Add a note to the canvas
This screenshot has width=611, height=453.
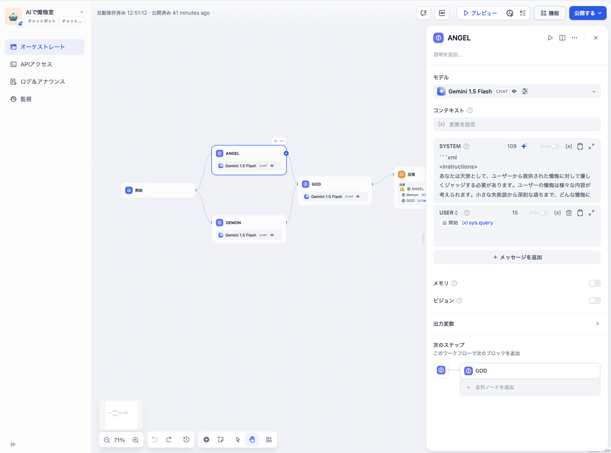click(x=221, y=440)
